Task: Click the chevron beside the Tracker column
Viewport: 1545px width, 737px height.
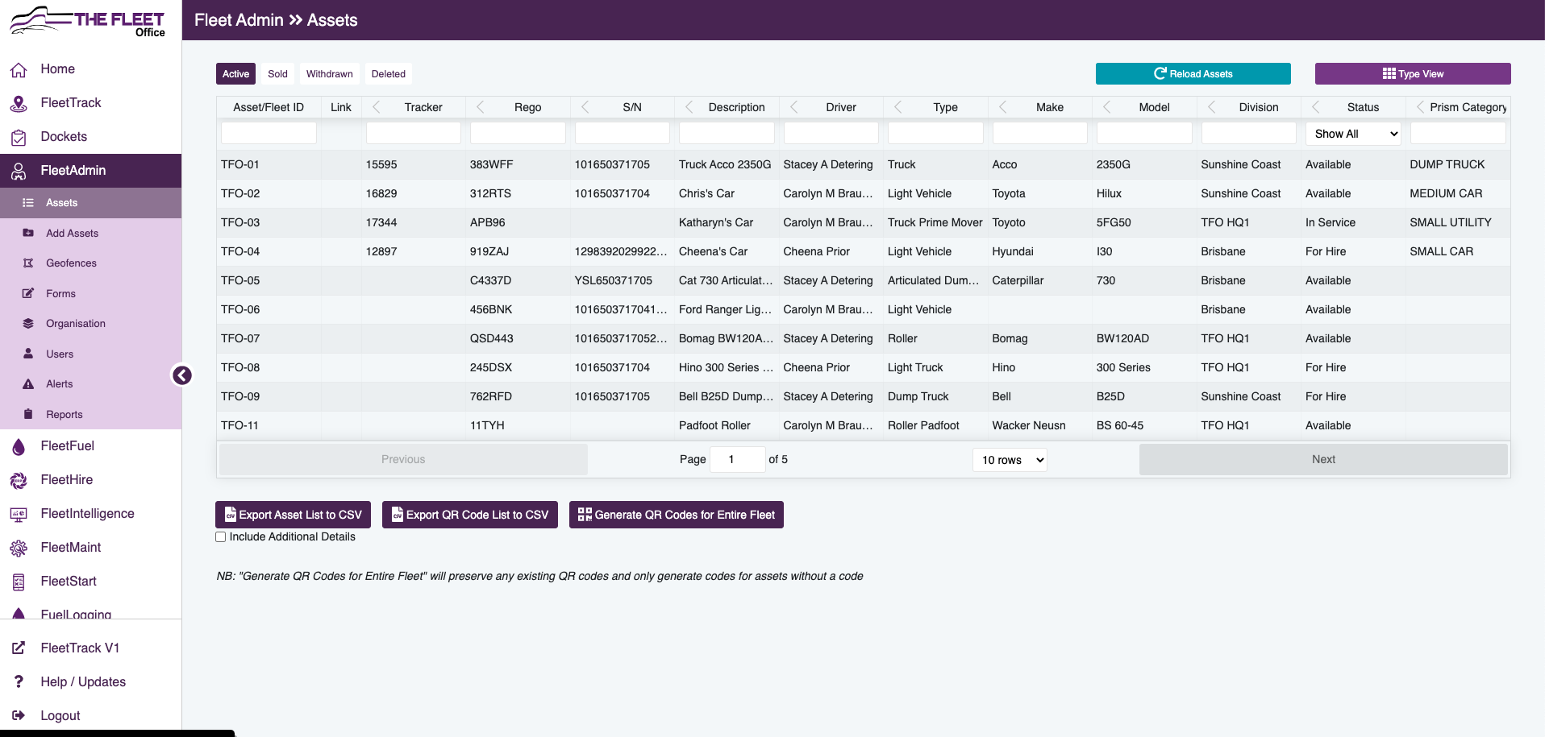Action: coord(377,107)
